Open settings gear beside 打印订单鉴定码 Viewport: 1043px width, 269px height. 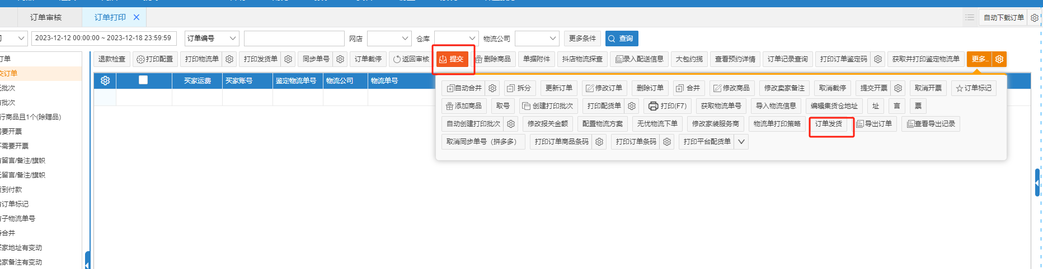coord(878,59)
